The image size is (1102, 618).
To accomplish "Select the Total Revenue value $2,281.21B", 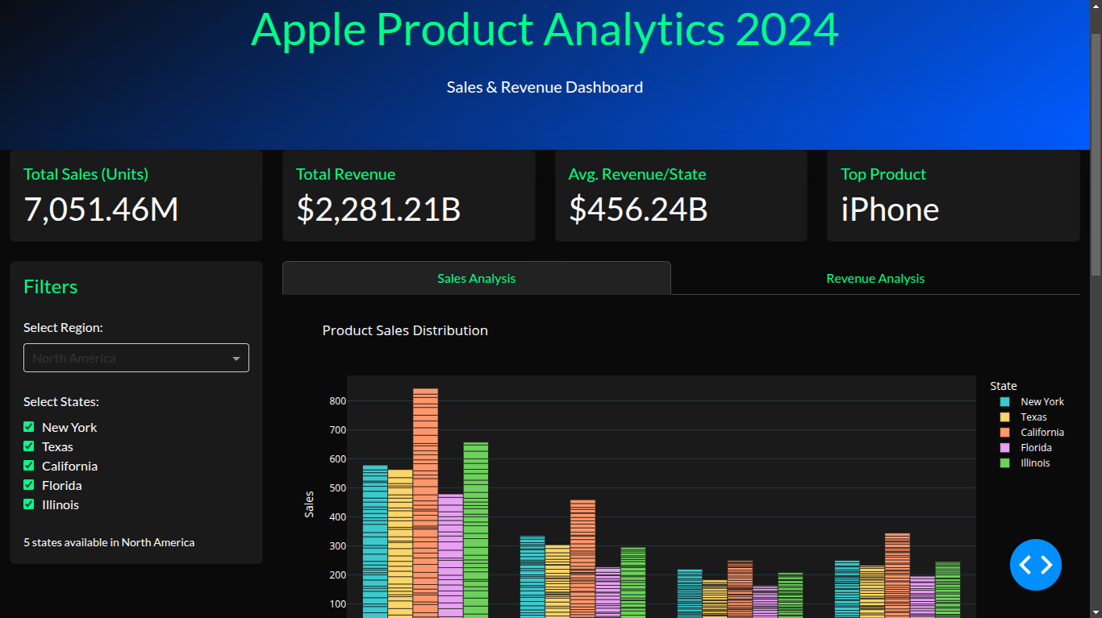I will (x=378, y=209).
